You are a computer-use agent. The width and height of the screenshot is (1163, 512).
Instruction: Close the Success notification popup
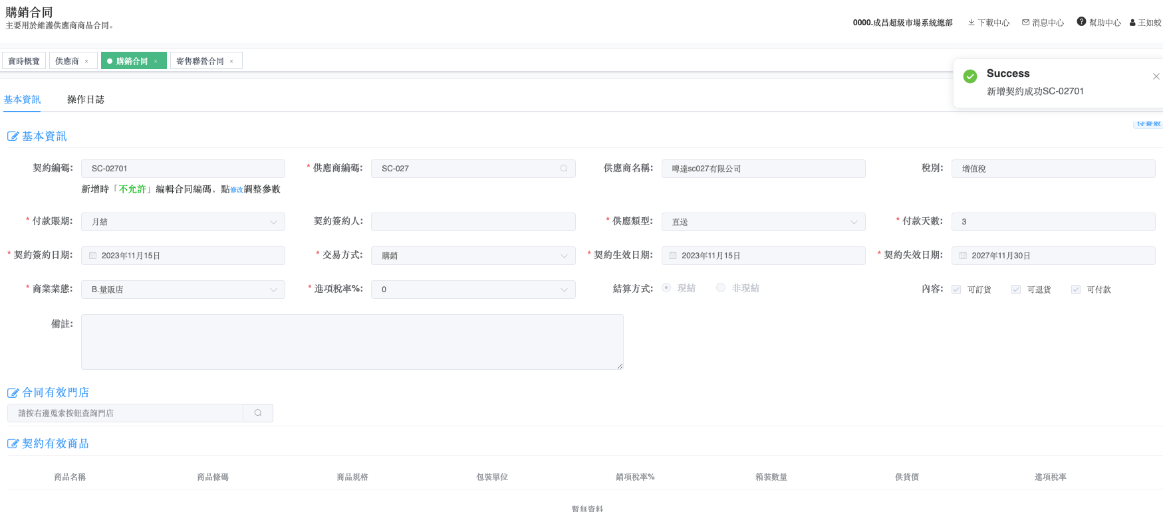1156,76
